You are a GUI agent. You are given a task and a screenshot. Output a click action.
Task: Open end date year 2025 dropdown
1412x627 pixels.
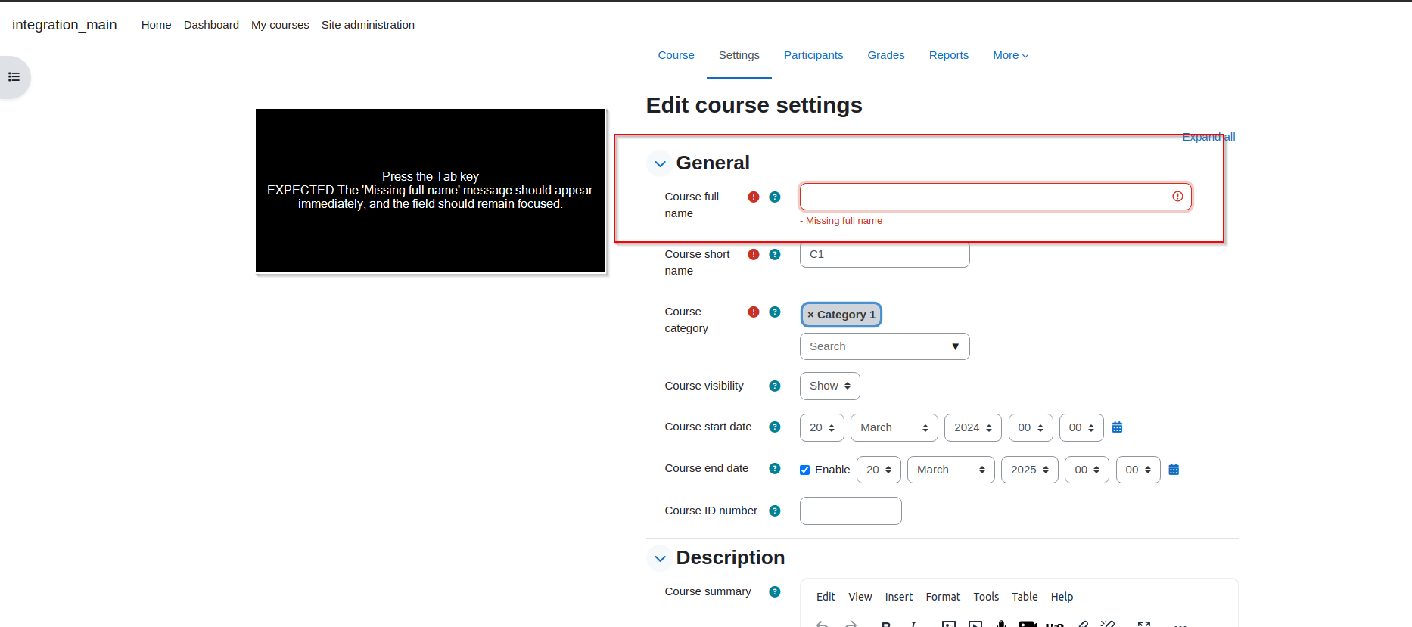coord(1030,470)
